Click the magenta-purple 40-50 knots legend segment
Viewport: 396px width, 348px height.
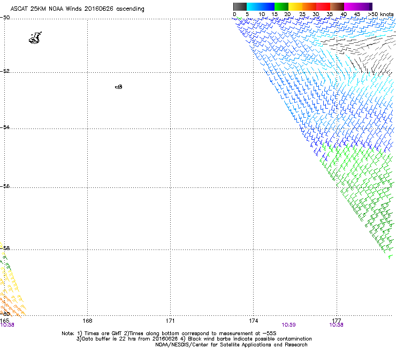[x=358, y=6]
